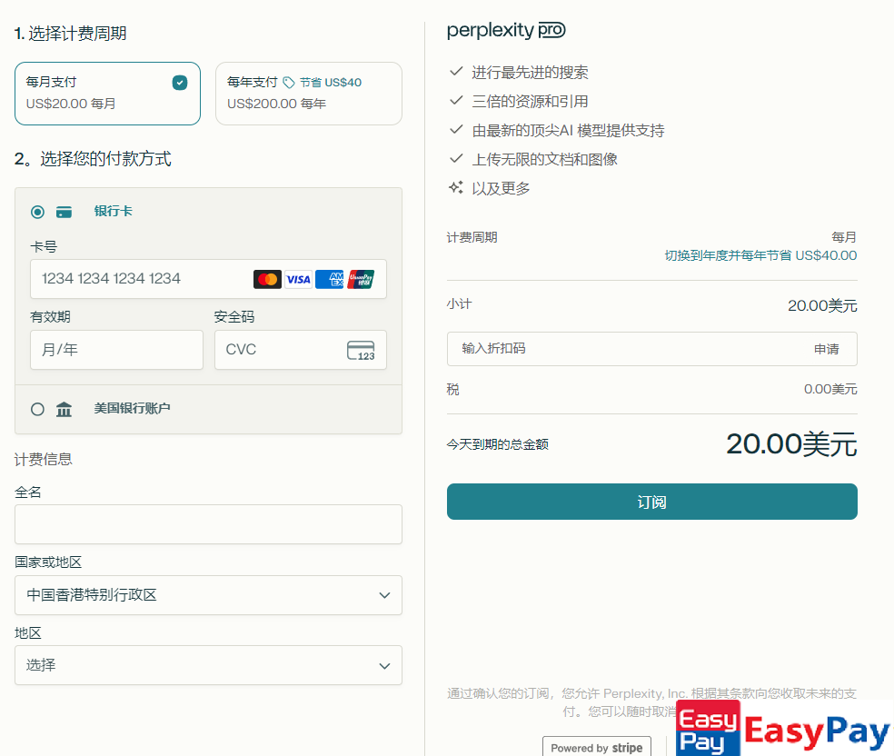This screenshot has height=756, width=894.
Task: Click the 今天到期的总金额 label
Action: click(x=498, y=444)
